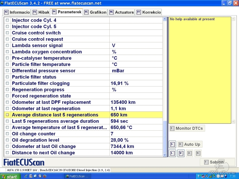Open the Windows start menu

tap(10, 177)
